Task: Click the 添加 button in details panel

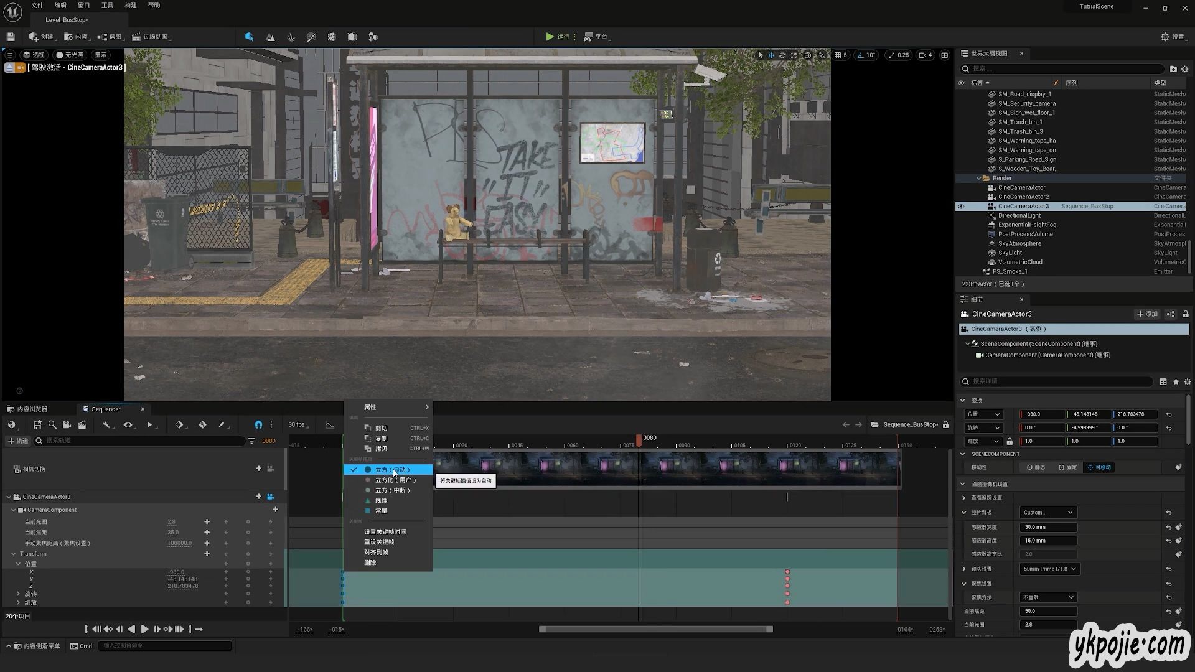Action: [x=1147, y=314]
